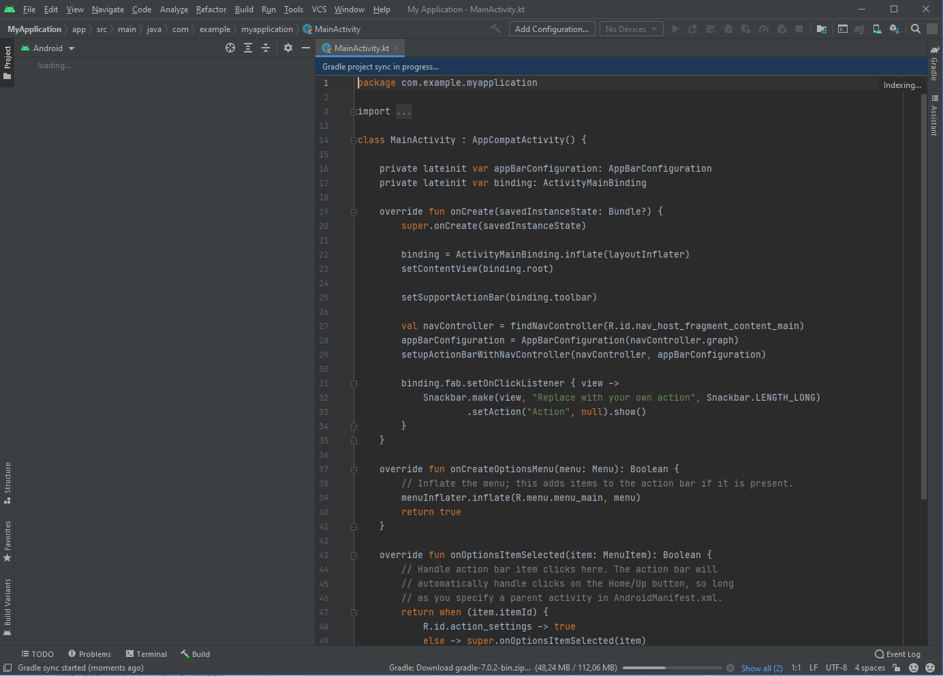Open the AVD Manager device icon

(x=877, y=29)
